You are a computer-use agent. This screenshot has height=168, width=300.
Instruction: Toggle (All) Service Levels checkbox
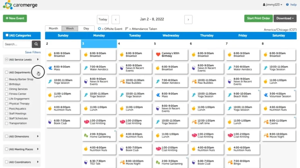[x=6, y=60]
